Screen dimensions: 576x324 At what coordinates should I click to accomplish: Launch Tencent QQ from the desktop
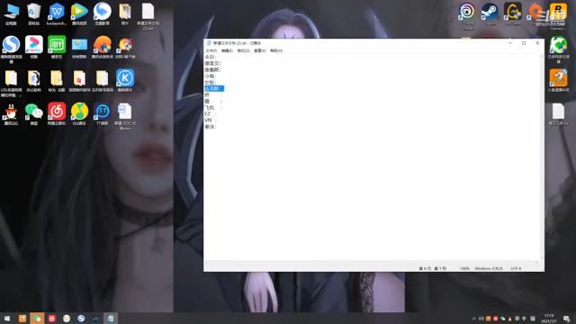pos(11,114)
